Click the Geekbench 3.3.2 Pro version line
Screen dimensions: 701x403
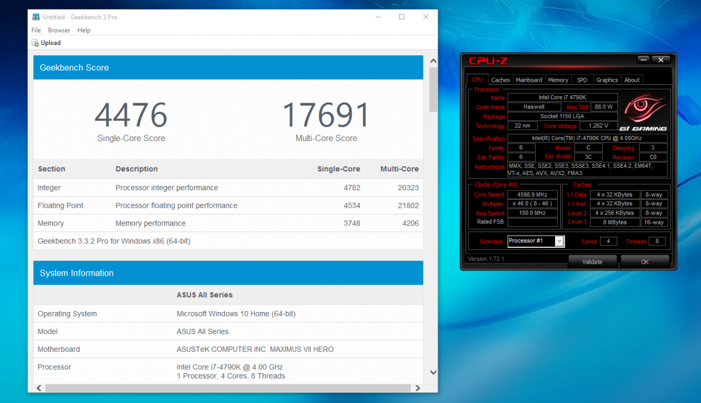click(114, 241)
